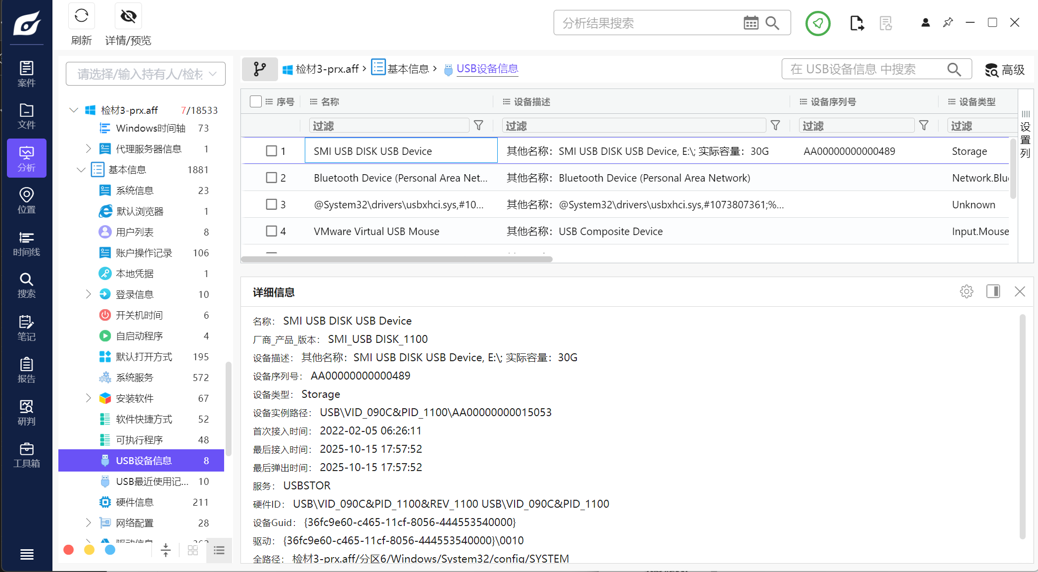Image resolution: width=1038 pixels, height=572 pixels.
Task: Open the 笔记 notes sidebar icon
Action: [x=26, y=328]
